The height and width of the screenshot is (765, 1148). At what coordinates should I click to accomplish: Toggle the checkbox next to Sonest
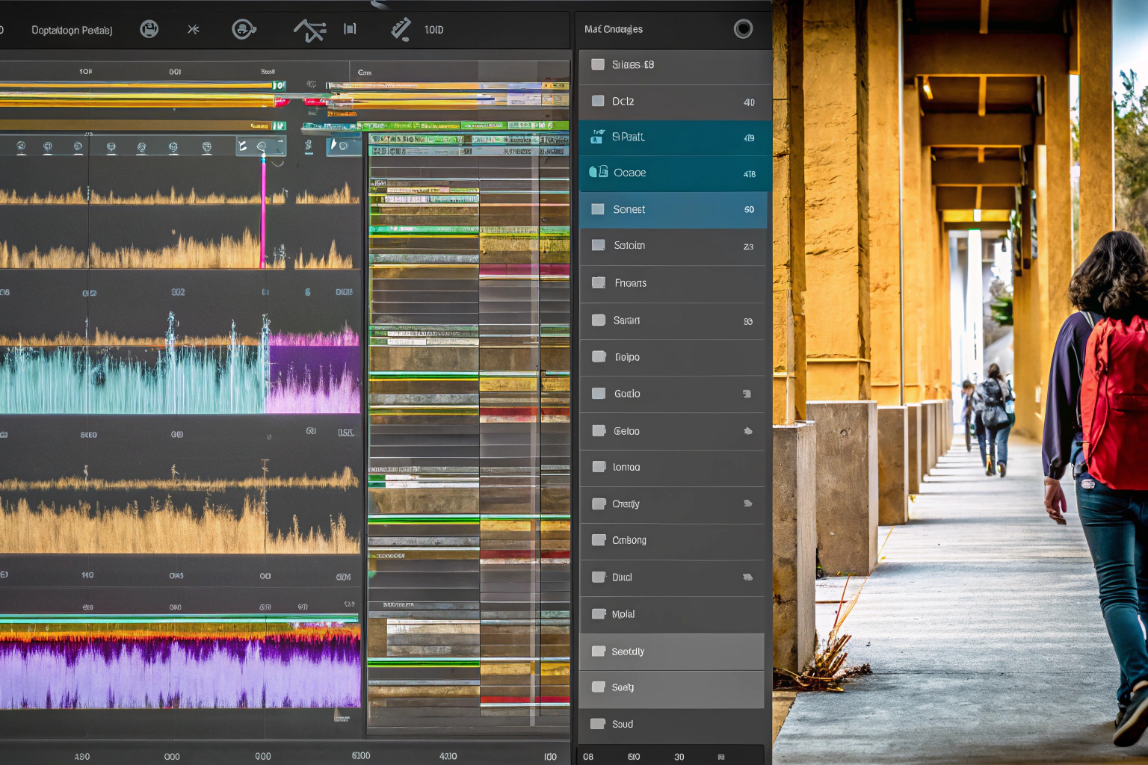(598, 209)
